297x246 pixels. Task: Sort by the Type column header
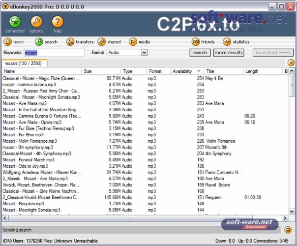134,71
